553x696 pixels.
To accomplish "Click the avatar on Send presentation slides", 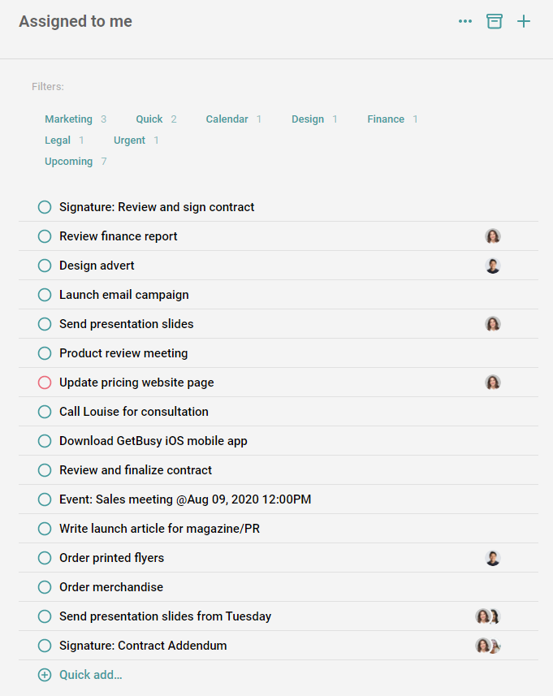I will click(493, 323).
